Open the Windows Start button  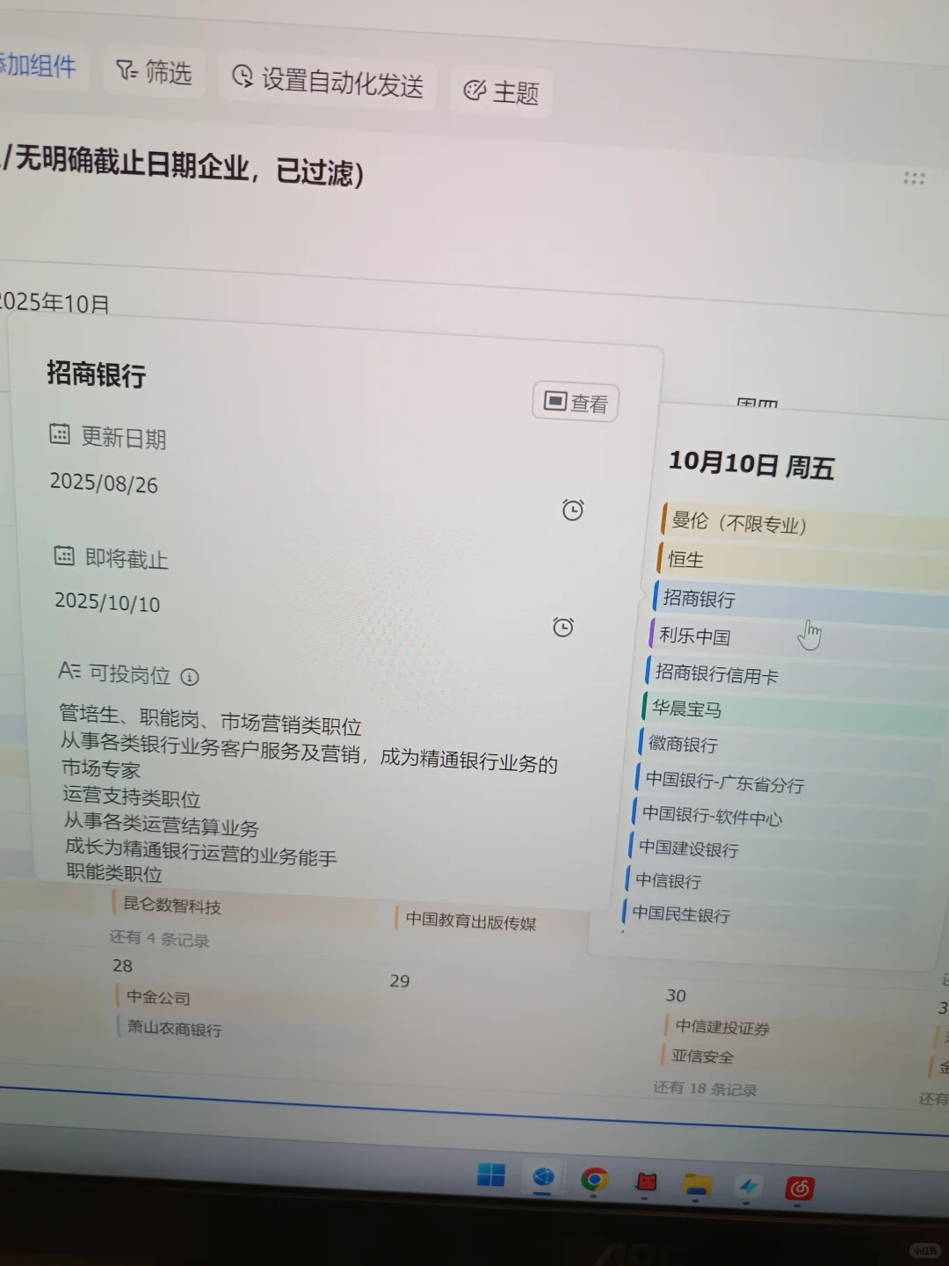point(491,1175)
